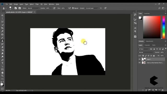Open the layer filter Kind dropdown
The image size is (167, 94).
tap(144, 49)
